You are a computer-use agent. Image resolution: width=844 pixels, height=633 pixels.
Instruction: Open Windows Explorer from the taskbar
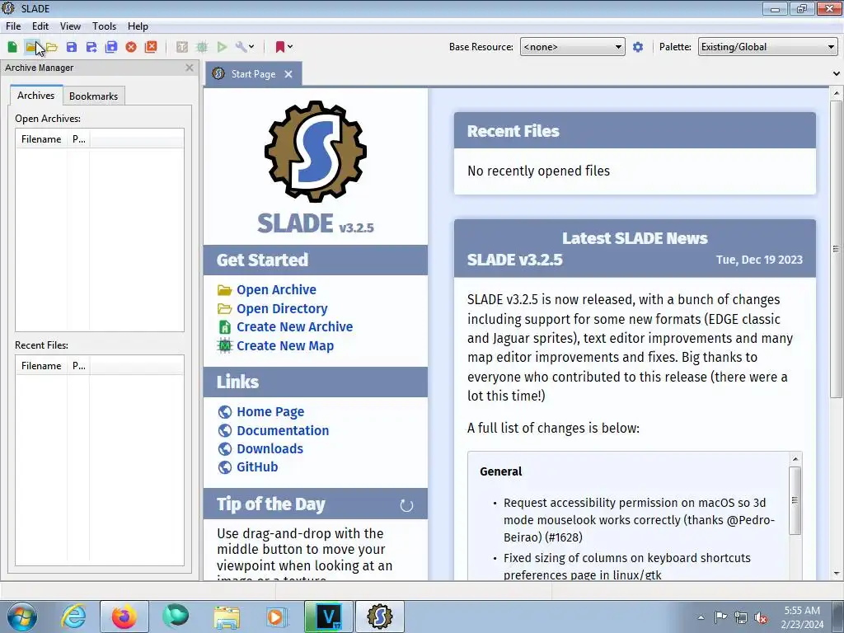(227, 617)
